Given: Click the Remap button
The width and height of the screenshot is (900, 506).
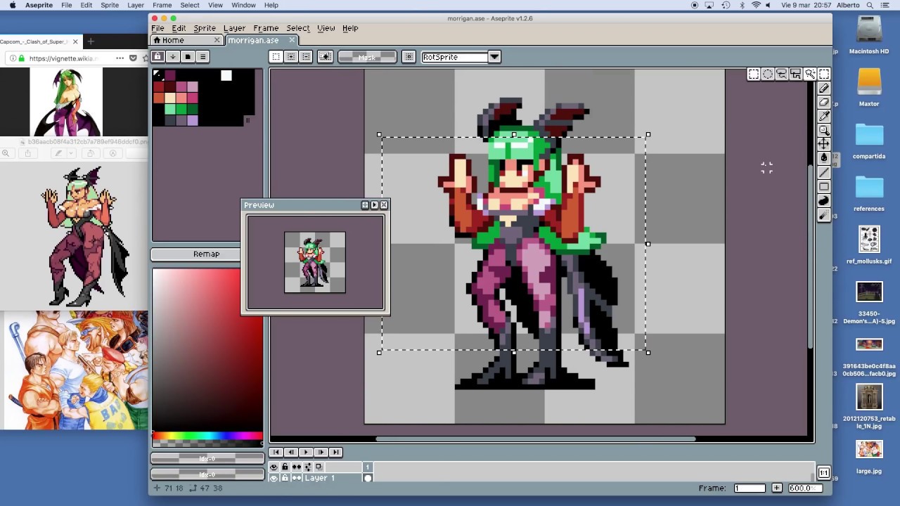Looking at the screenshot, I should [206, 254].
